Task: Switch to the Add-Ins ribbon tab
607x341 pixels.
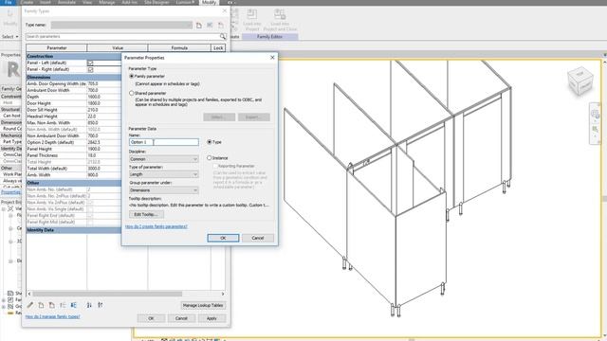Action: [x=129, y=2]
